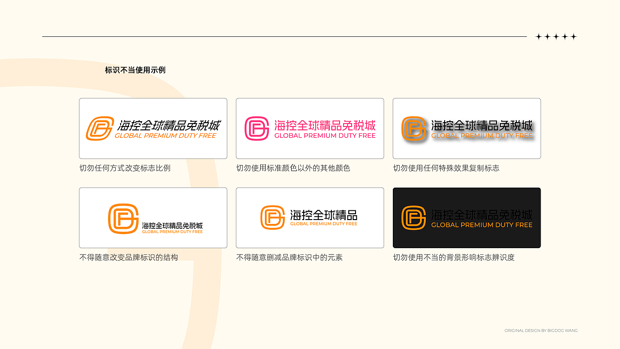This screenshot has width=620, height=349.
Task: Expand the first incorrect usage example card
Action: (153, 128)
